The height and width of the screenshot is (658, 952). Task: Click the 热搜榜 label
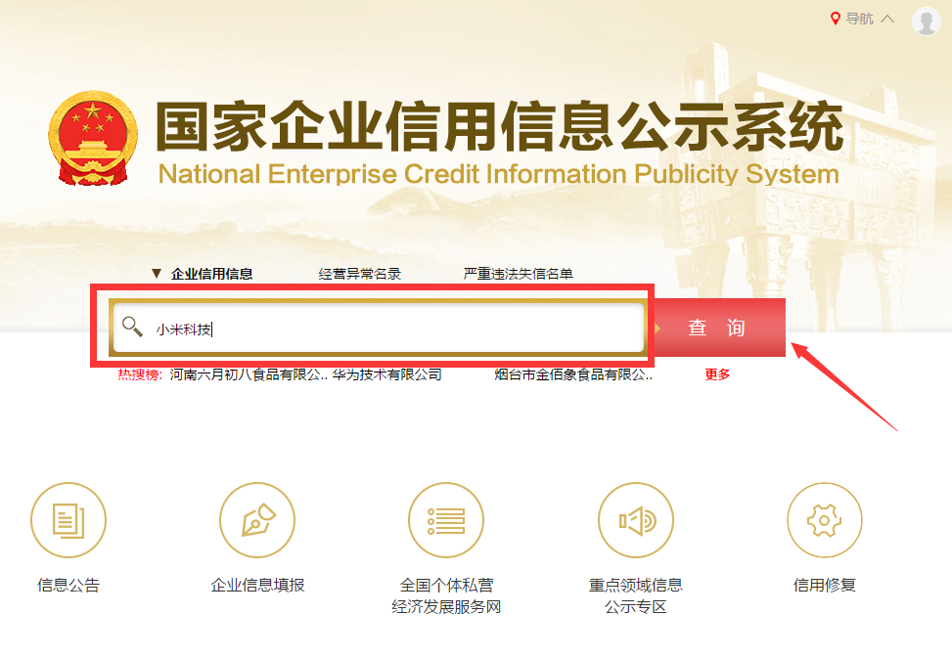click(140, 374)
